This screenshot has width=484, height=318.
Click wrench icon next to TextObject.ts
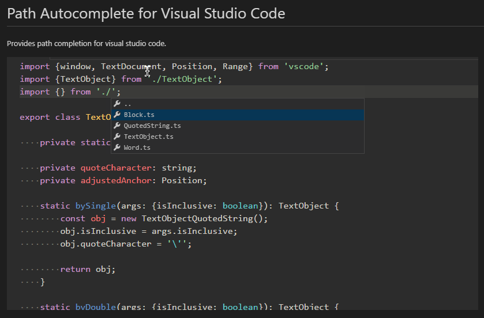coord(117,137)
